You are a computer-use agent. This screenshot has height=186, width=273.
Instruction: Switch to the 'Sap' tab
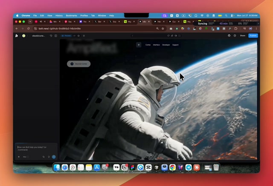point(70,22)
